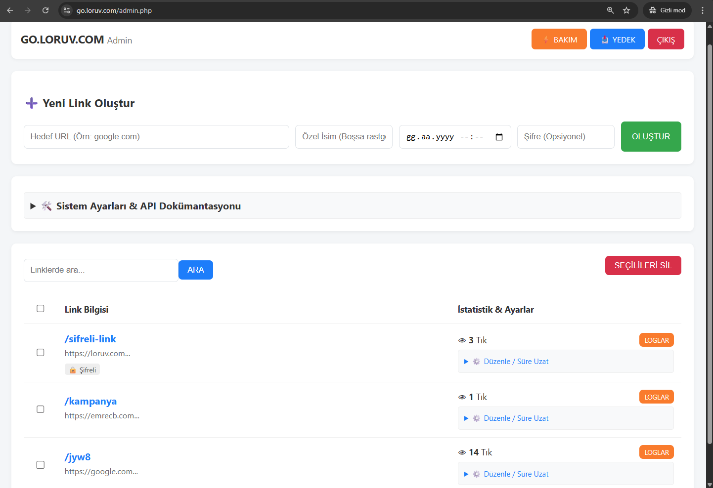This screenshot has height=488, width=713.
Task: Open the /jyw8 short link
Action: click(x=78, y=457)
